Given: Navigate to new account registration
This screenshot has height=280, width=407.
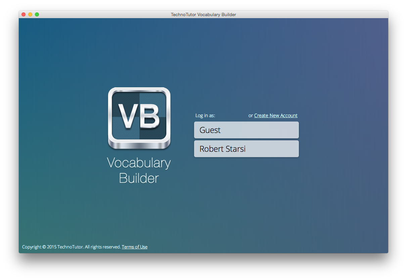Looking at the screenshot, I should pos(275,115).
